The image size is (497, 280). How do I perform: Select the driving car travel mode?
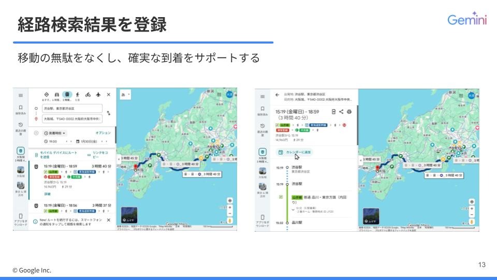(x=57, y=94)
